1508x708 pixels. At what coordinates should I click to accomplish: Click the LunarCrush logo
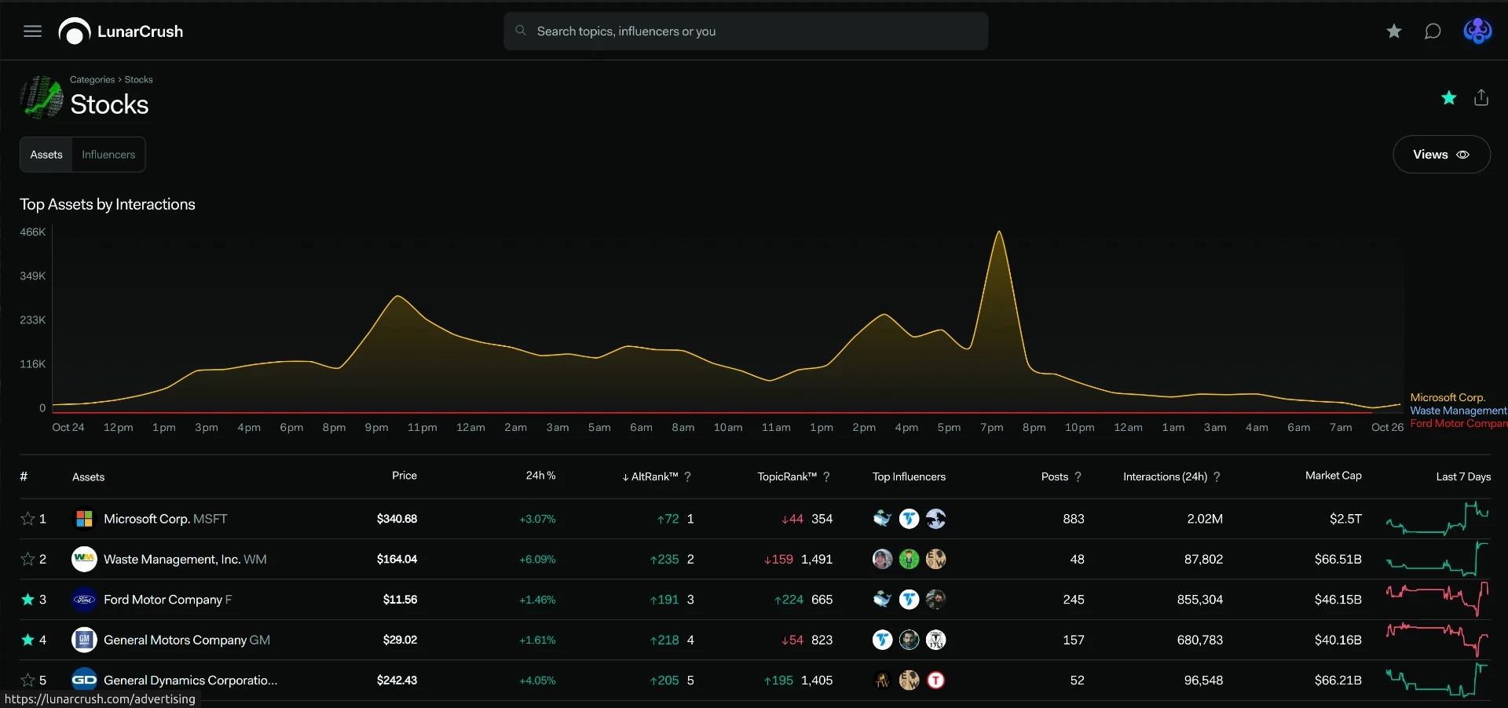[121, 31]
